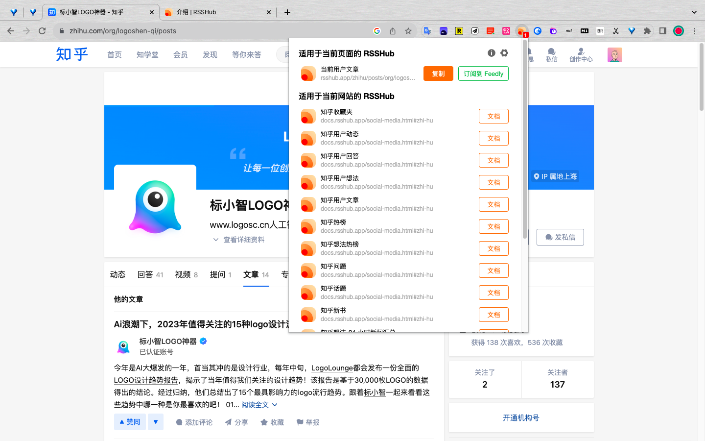Screen dimensions: 705x441
Task: Select the 提问 profile tab
Action: pos(221,274)
